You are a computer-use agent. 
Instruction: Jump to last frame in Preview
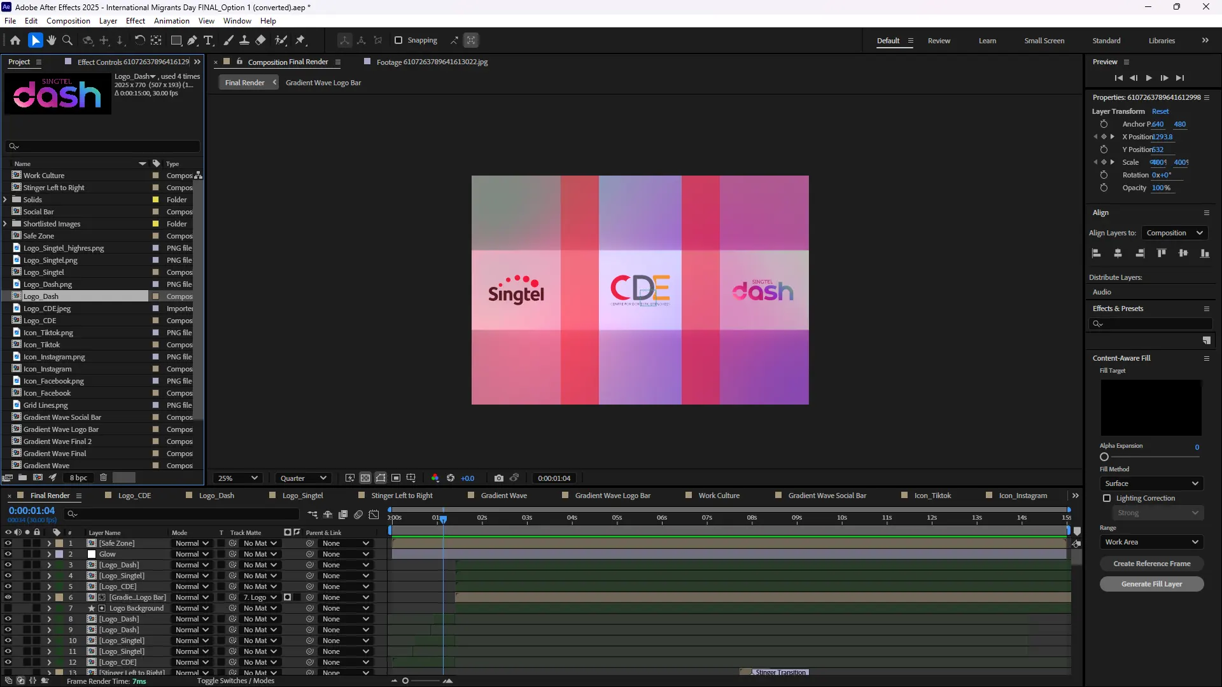1180,78
